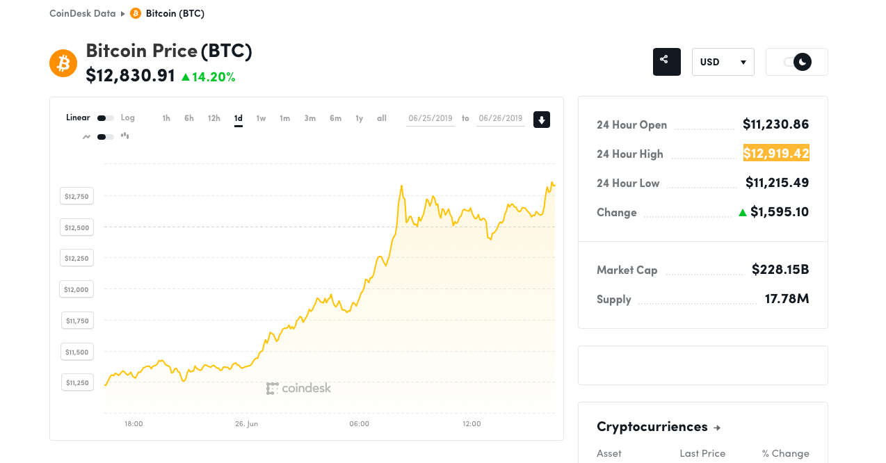886x463 pixels.
Task: Click the start date field 06/25/2019
Action: click(x=430, y=118)
